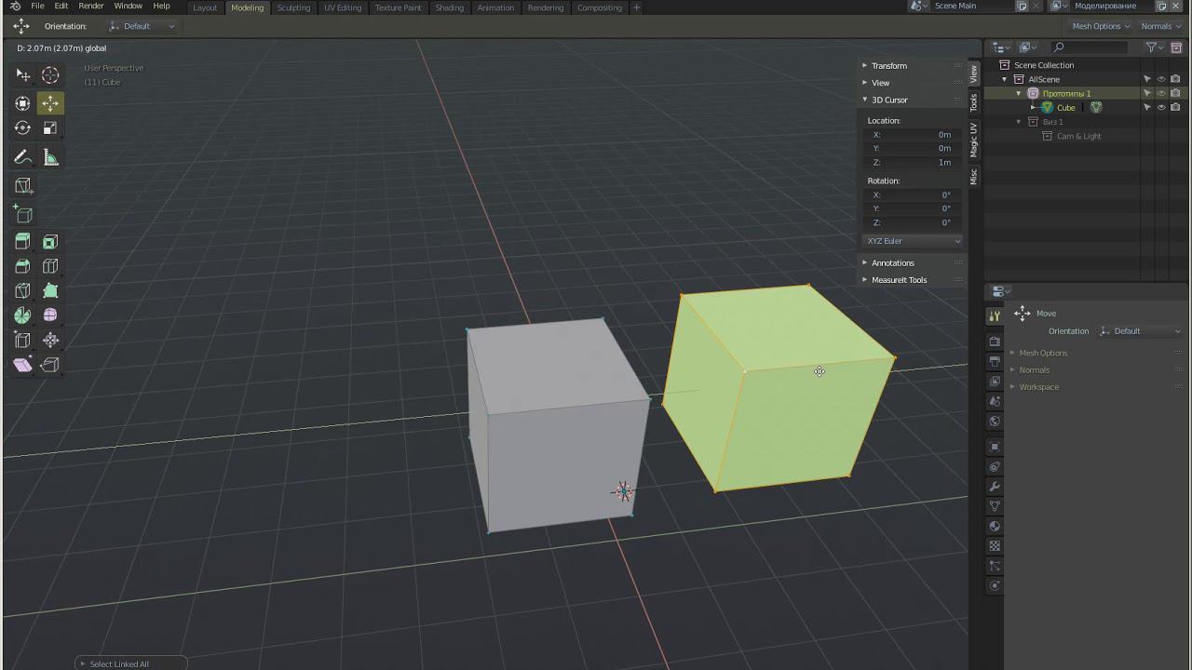The height and width of the screenshot is (670, 1192).
Task: Collapse the AllScene collection tree
Action: tap(1005, 80)
